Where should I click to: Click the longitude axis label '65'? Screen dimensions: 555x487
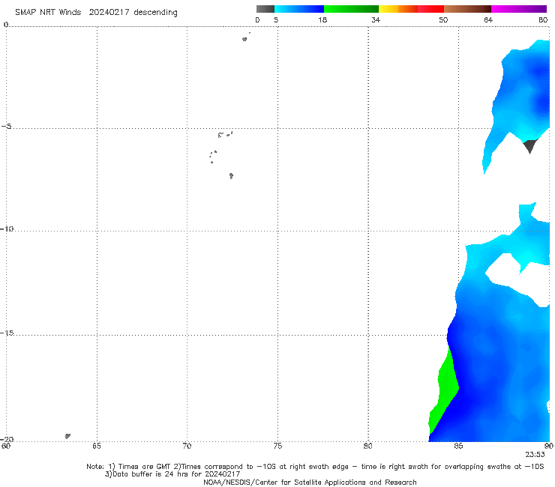[x=97, y=446]
